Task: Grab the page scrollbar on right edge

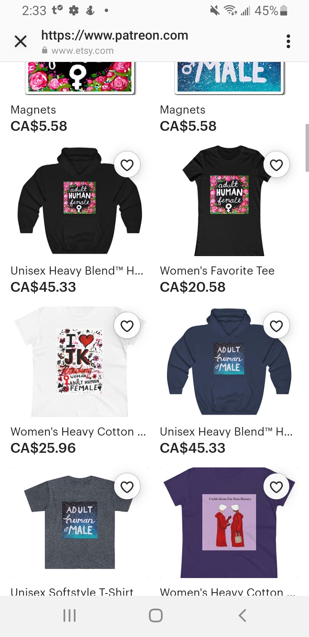Action: pos(307,148)
